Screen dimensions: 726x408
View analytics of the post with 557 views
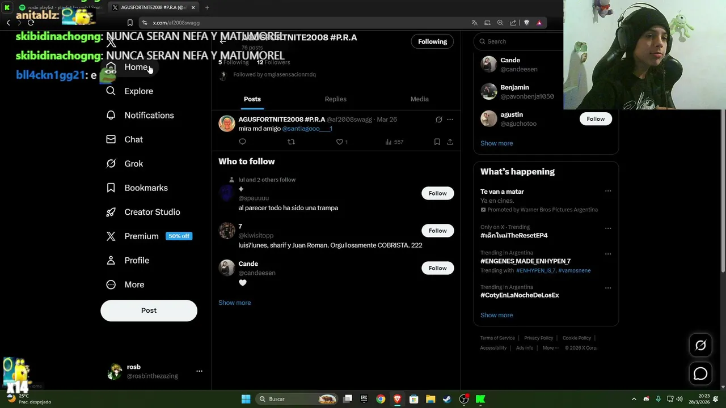(x=394, y=142)
